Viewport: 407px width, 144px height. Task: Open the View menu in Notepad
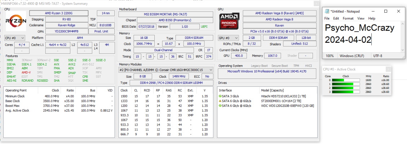[361, 18]
